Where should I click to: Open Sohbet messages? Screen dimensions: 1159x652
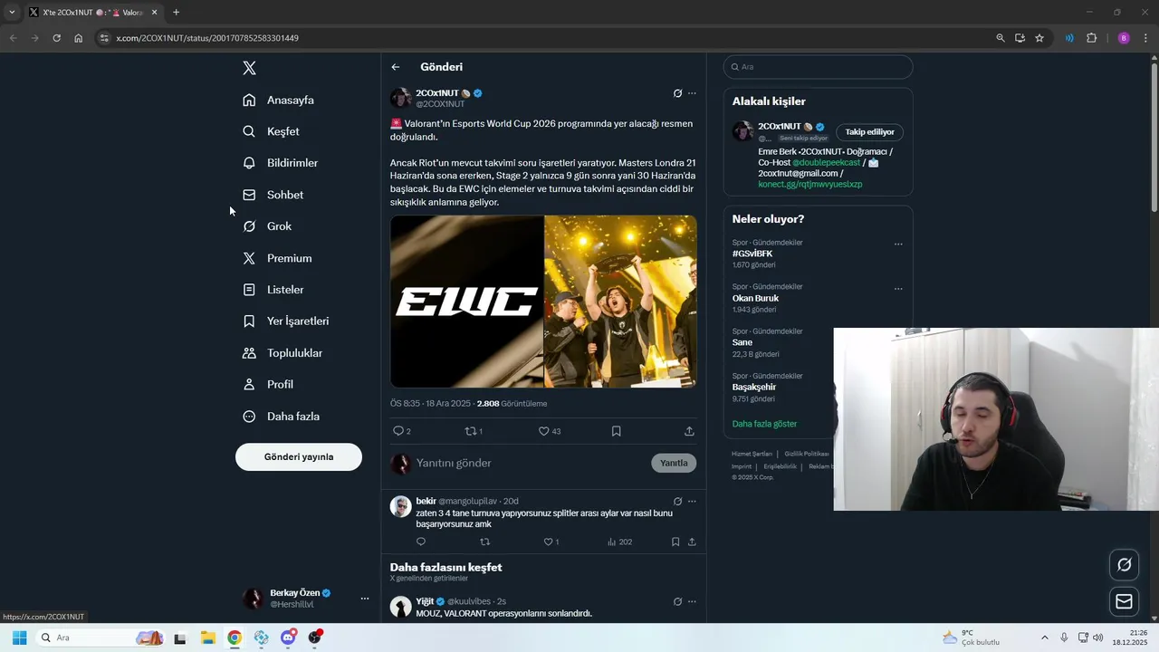coord(273,195)
